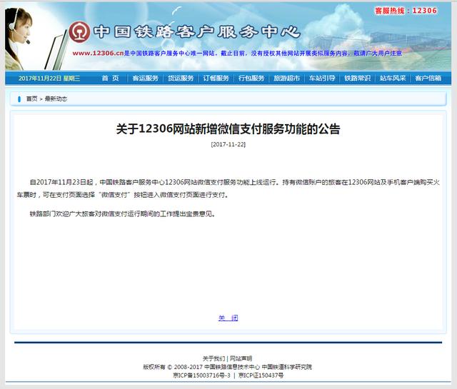Open the 行包服务 menu item
This screenshot has height=389, width=457.
coord(251,78)
